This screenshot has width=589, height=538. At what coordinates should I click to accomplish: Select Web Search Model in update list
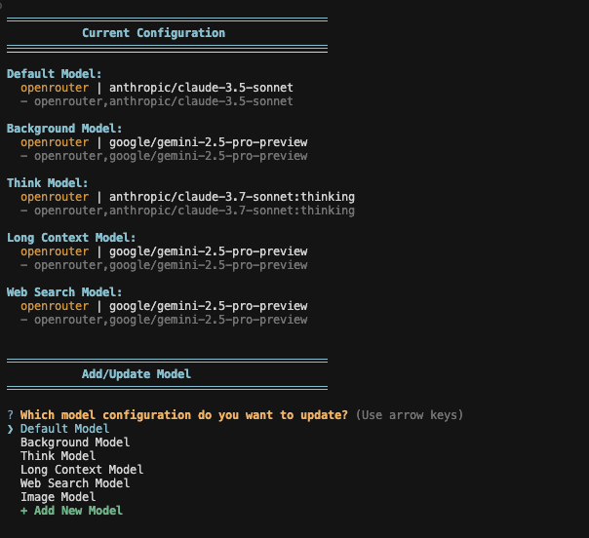[74, 483]
